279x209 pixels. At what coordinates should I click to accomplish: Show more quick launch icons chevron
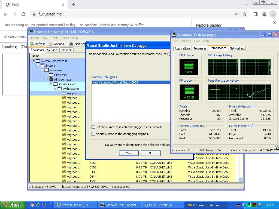pos(51,204)
